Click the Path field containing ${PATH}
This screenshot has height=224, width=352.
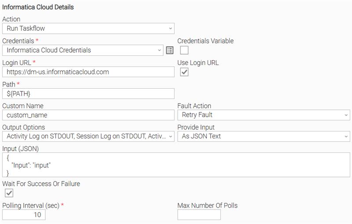pyautogui.click(x=88, y=94)
